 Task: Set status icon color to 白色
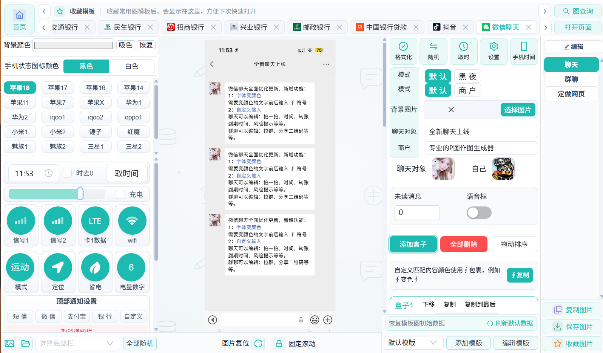tap(131, 66)
